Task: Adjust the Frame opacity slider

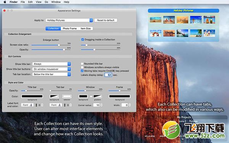Action: [x=119, y=91]
